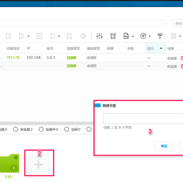The height and width of the screenshot is (183, 183).
Task: Click the 设备别名 column header
Action: [x=13, y=48]
